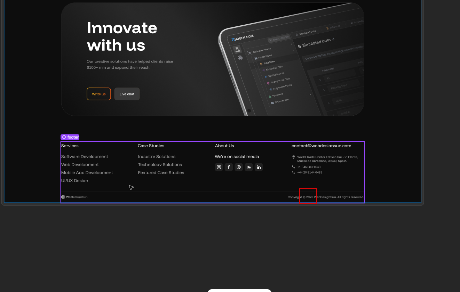
Task: Open the Mobile App Development link
Action: 87,173
